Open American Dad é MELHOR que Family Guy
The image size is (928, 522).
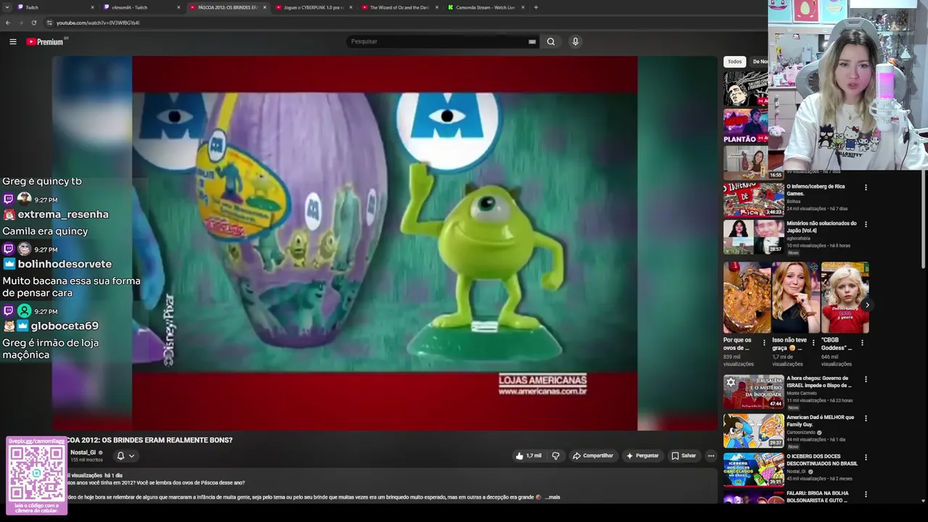[x=820, y=420]
